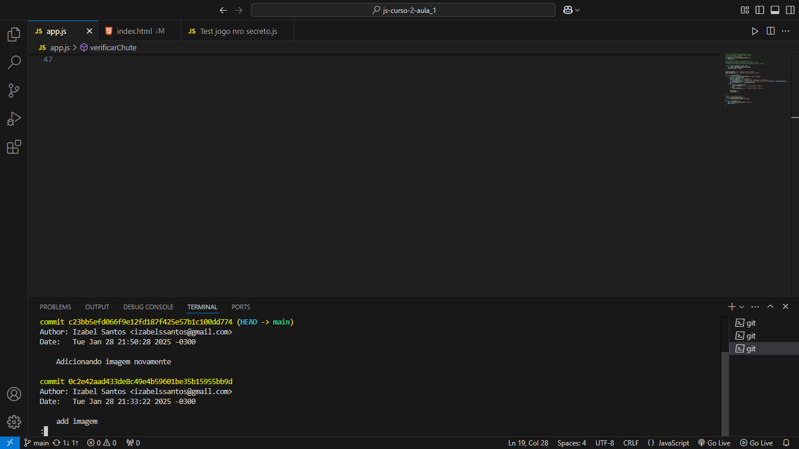
Task: Open the DEBUG CONSOLE panel tab
Action: click(x=148, y=307)
